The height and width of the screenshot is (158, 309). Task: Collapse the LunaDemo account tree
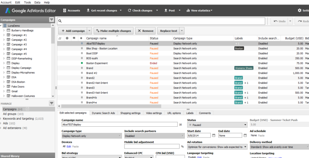pos(1,26)
